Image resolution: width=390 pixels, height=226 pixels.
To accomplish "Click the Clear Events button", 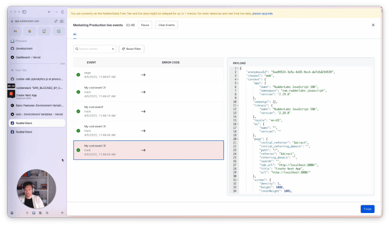I will pos(166,25).
